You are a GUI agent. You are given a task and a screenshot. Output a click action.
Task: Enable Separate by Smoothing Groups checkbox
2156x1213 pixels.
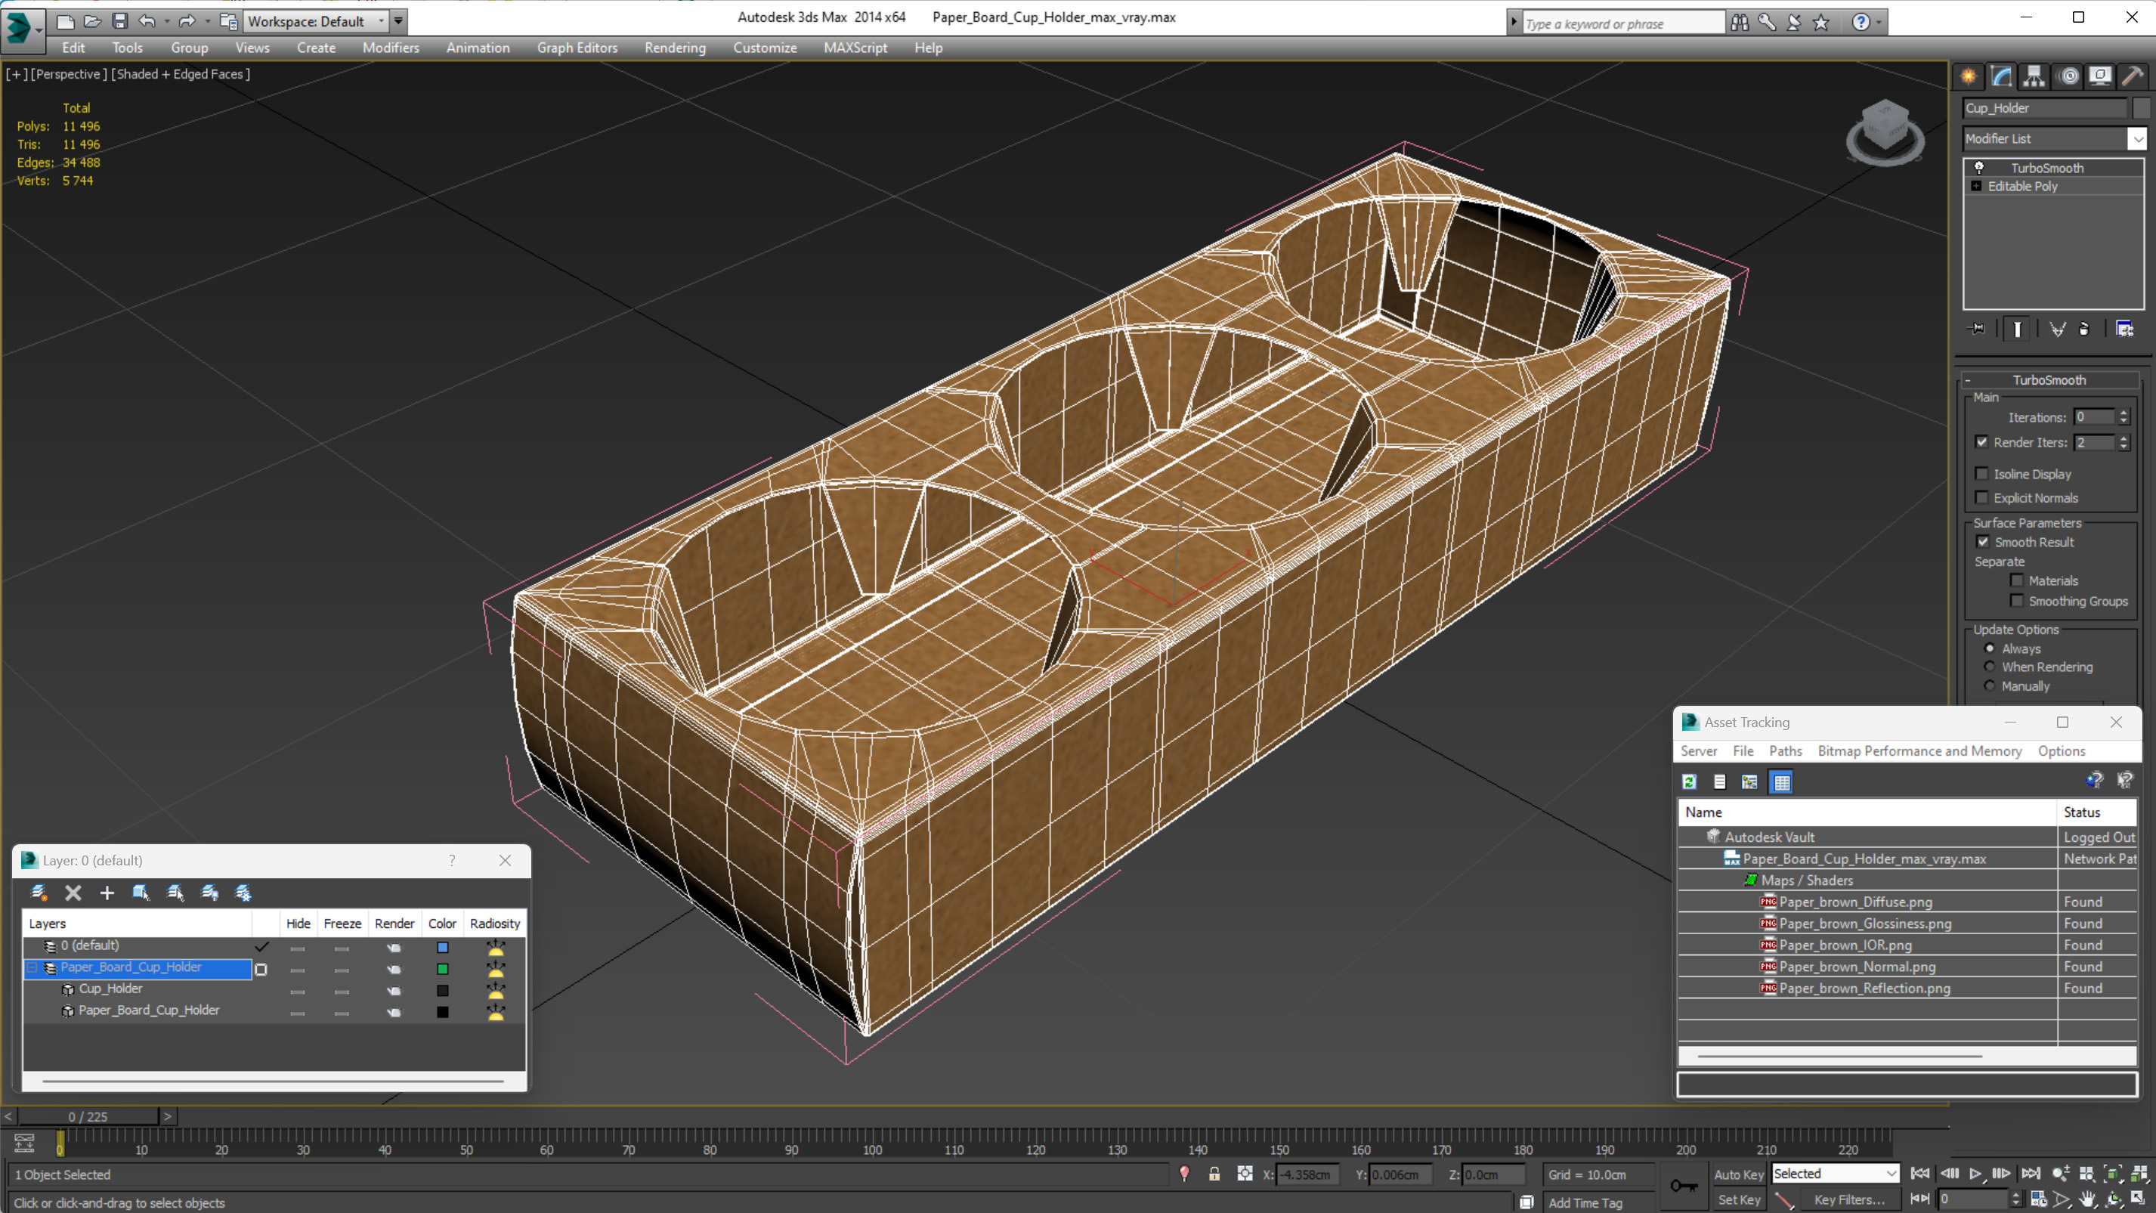[x=2016, y=600]
